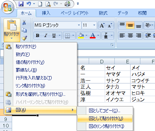Align text to the top

(122, 25)
